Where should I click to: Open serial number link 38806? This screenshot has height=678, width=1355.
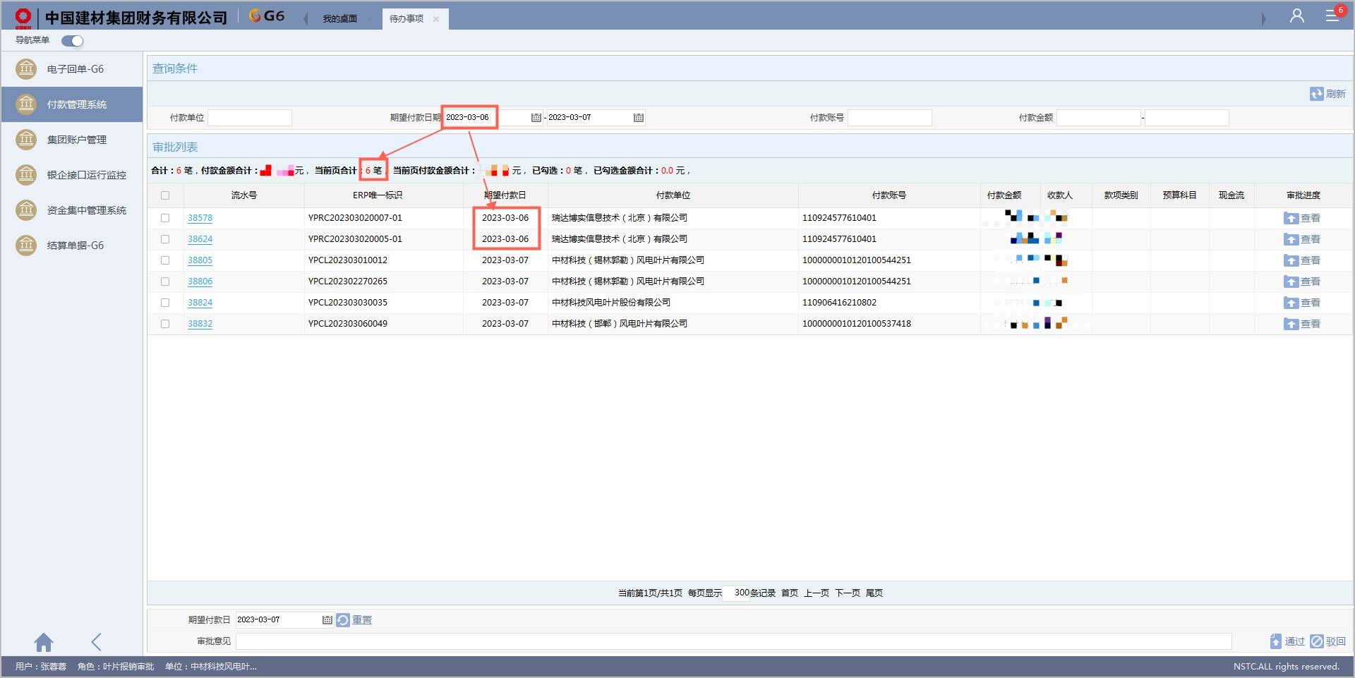[200, 282]
